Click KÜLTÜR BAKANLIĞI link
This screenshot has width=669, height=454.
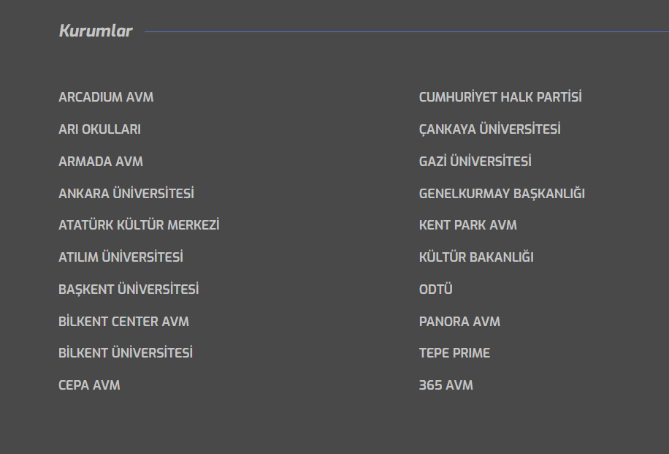[x=476, y=257]
